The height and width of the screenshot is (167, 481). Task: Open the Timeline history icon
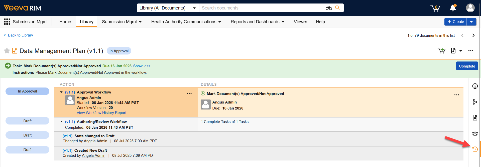(475, 149)
